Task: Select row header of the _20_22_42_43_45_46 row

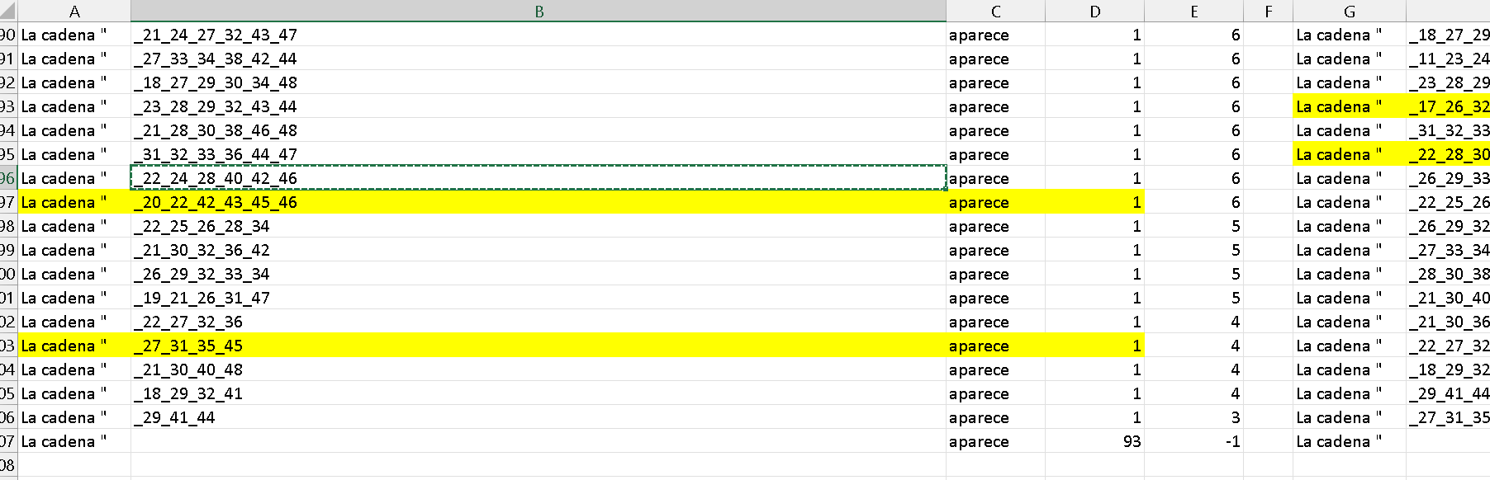Action: [8, 202]
